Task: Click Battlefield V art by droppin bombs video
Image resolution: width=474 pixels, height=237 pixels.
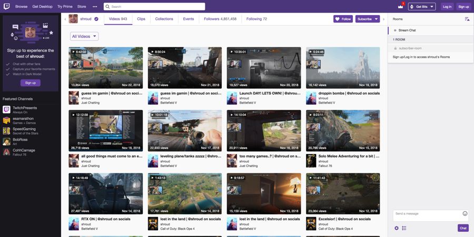Action: [311, 98]
